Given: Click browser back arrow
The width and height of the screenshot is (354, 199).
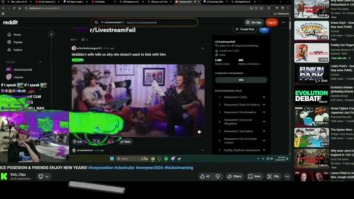Looking at the screenshot, I should click(3, 8).
